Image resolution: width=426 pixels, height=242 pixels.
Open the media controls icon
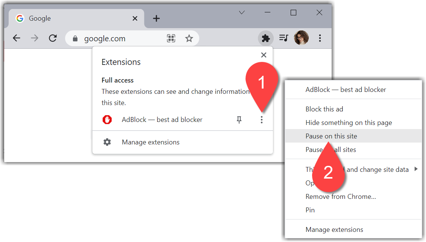[283, 38]
